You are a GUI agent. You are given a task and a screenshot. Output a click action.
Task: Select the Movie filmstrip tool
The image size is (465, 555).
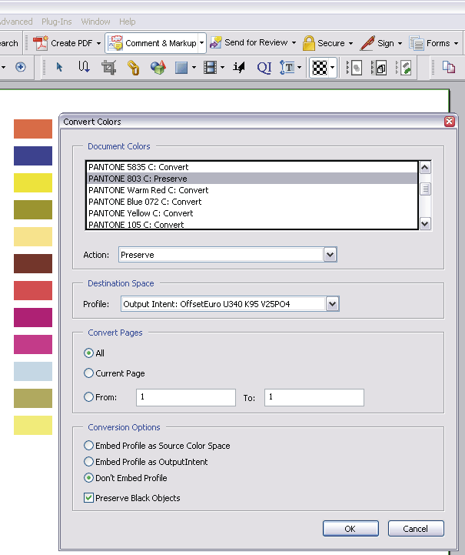pos(211,67)
